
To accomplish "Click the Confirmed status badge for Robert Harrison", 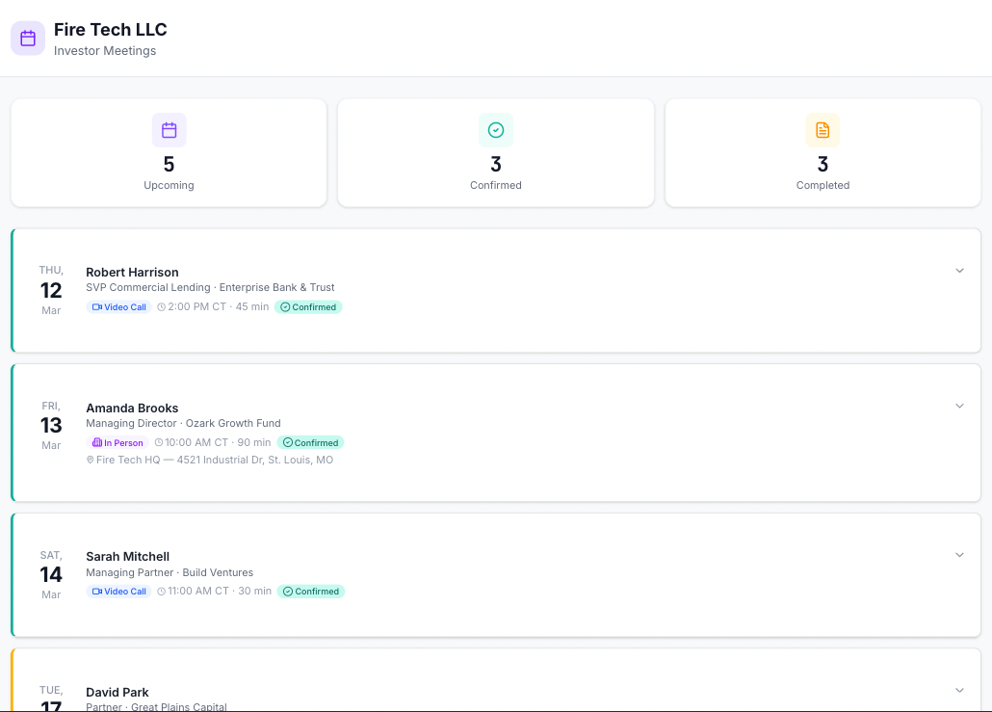I will (308, 307).
